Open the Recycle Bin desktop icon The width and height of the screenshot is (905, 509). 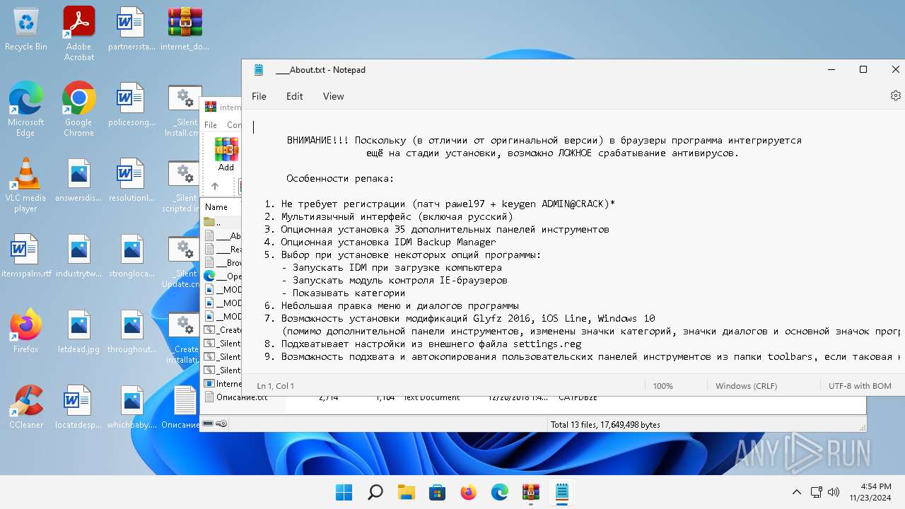[x=26, y=29]
